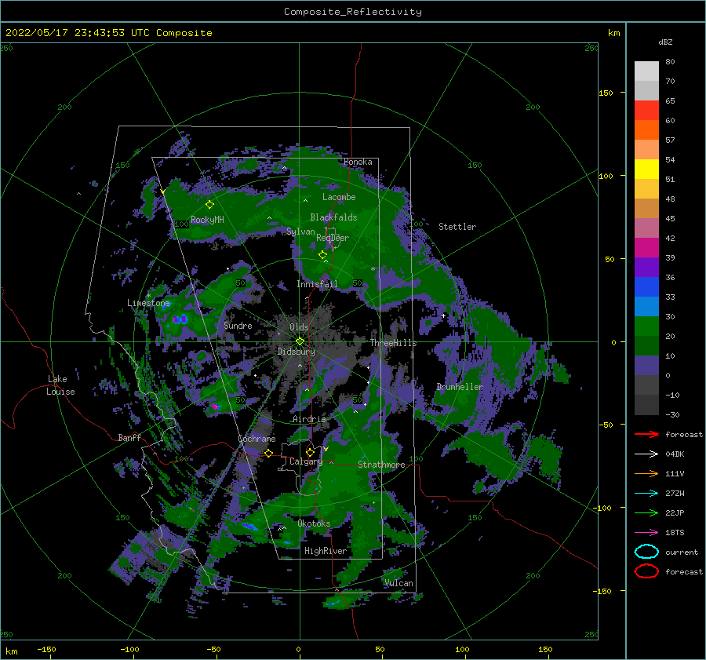Image resolution: width=706 pixels, height=660 pixels.
Task: Click the 04DK legend label
Action: (x=675, y=454)
